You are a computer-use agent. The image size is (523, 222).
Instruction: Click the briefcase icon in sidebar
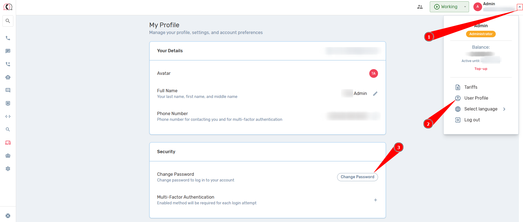point(8,156)
